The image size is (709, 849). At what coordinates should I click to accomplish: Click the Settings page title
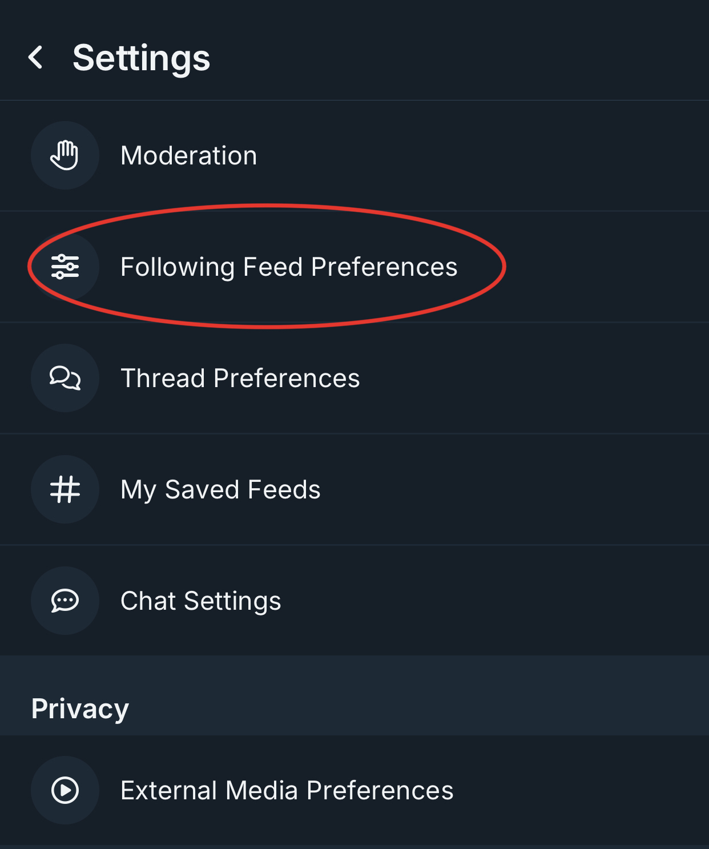pyautogui.click(x=141, y=58)
